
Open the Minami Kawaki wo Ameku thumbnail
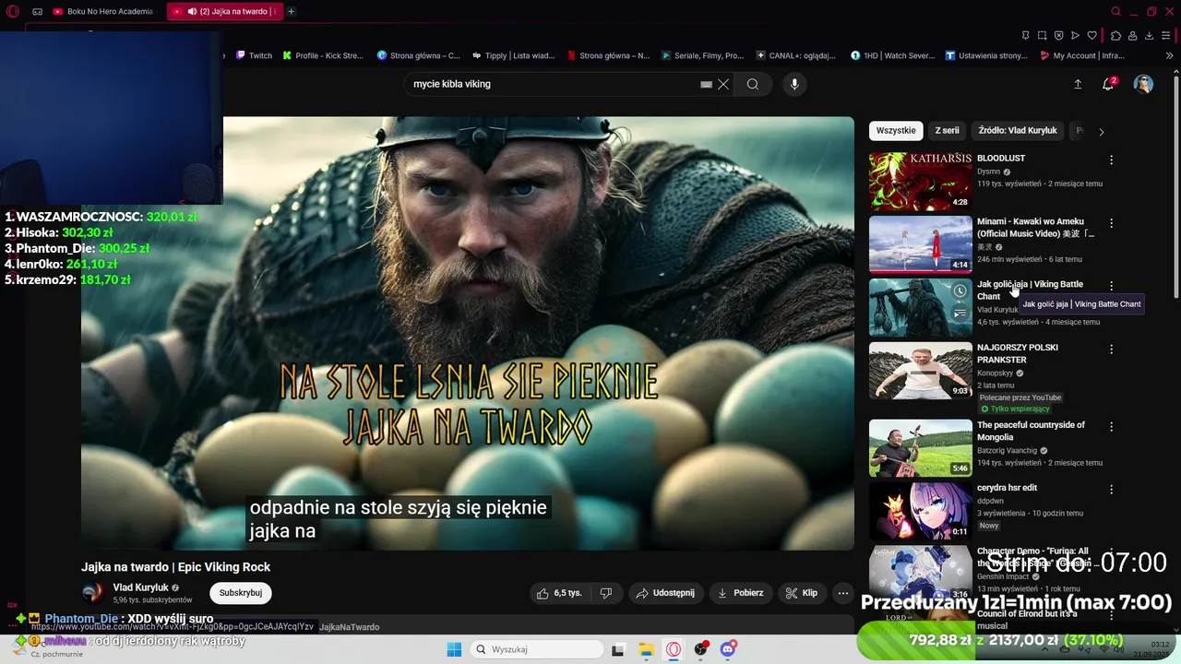[920, 244]
